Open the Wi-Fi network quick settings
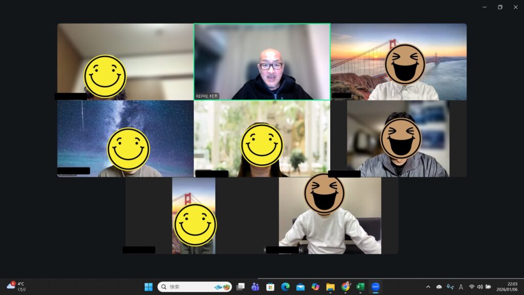524x295 pixels. [x=472, y=287]
